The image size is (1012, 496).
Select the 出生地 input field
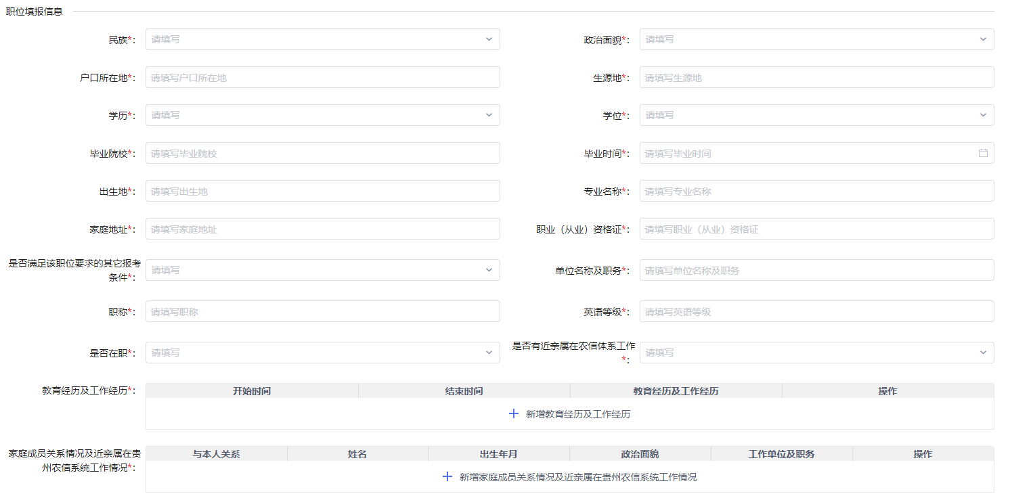tap(322, 191)
